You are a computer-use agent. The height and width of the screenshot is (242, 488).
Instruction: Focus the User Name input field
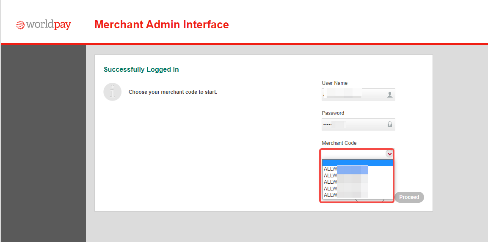pyautogui.click(x=358, y=95)
